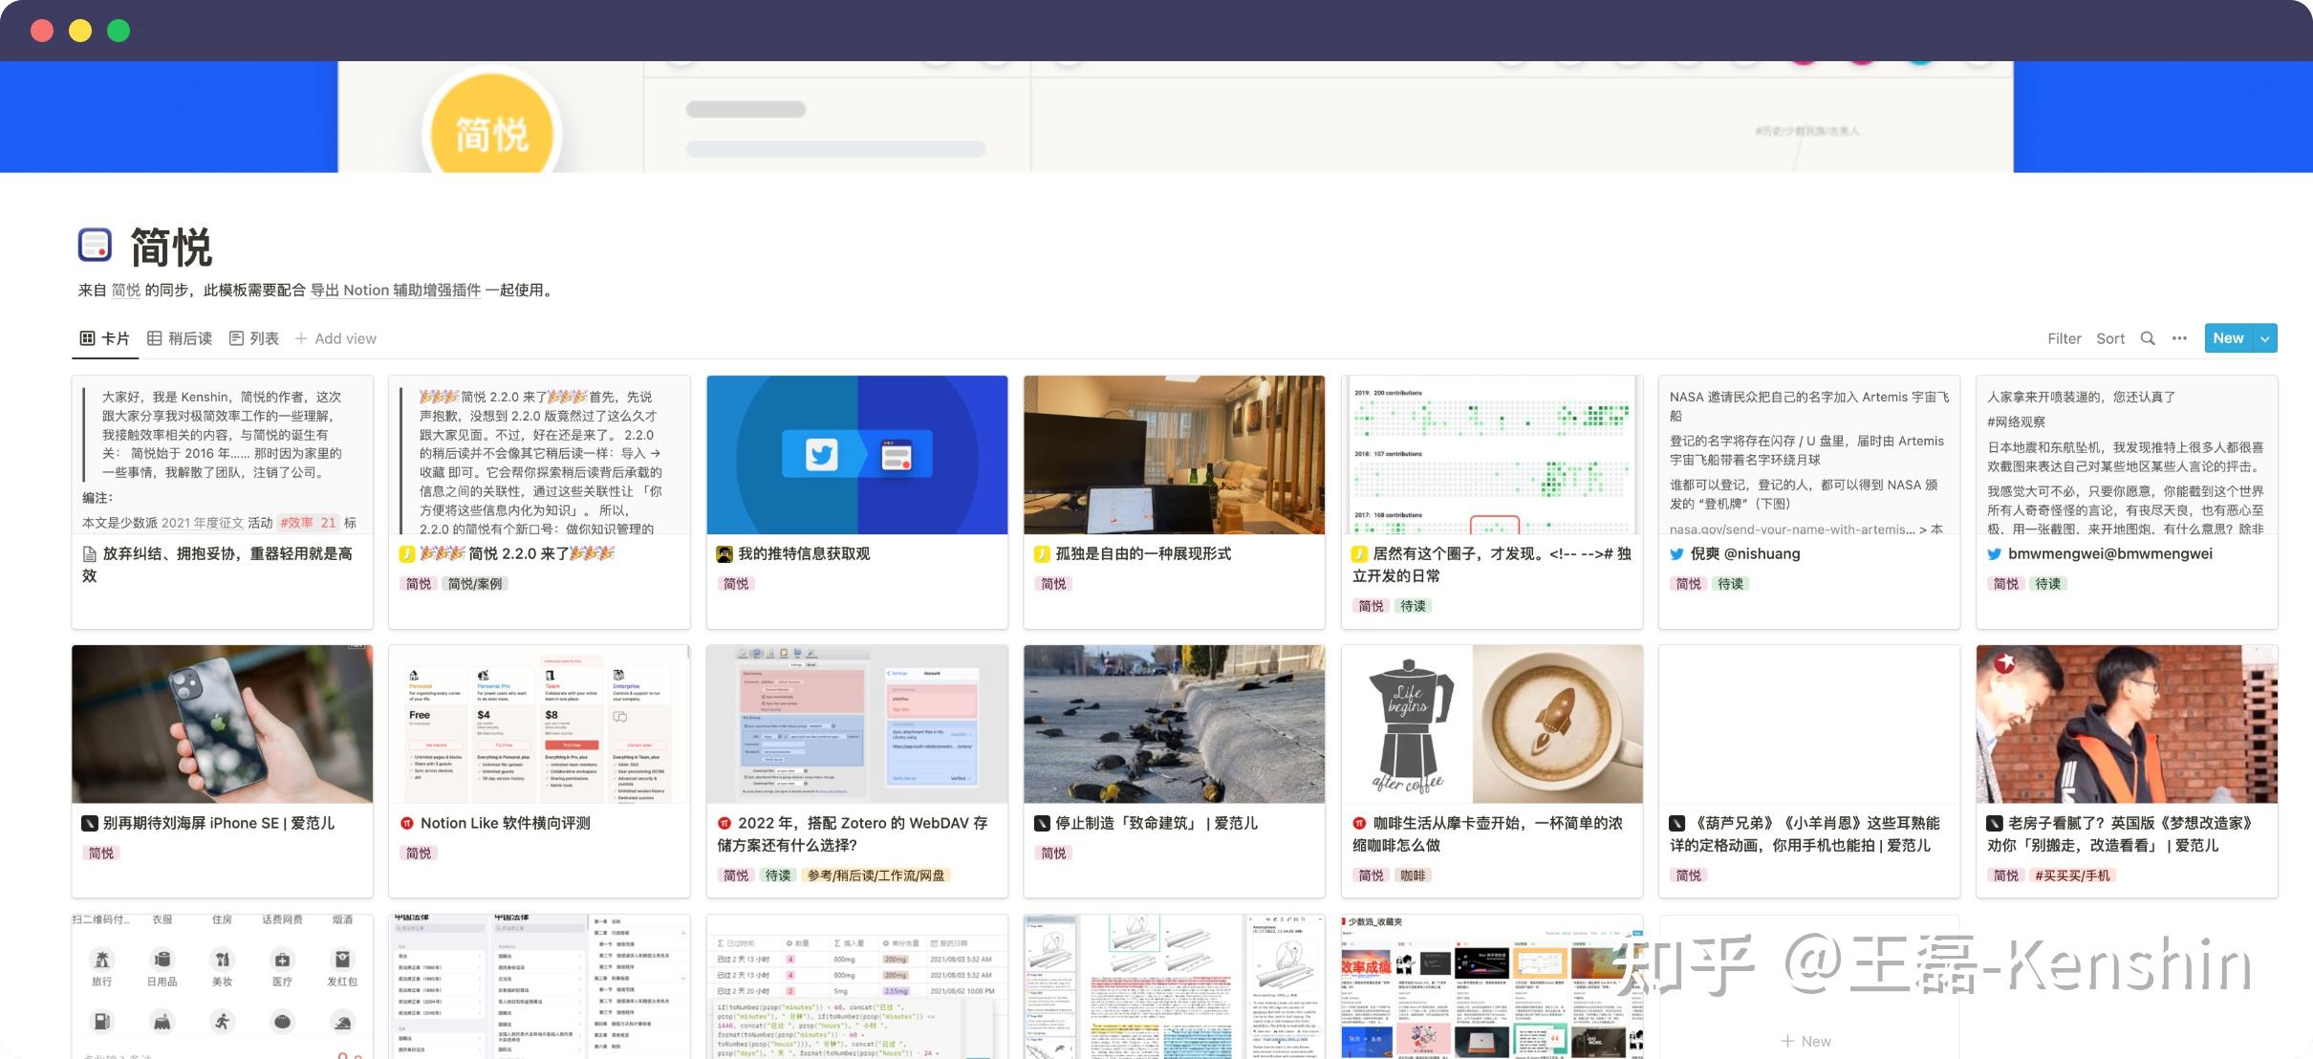Select the #买买买/手机 tag

coord(2072,875)
